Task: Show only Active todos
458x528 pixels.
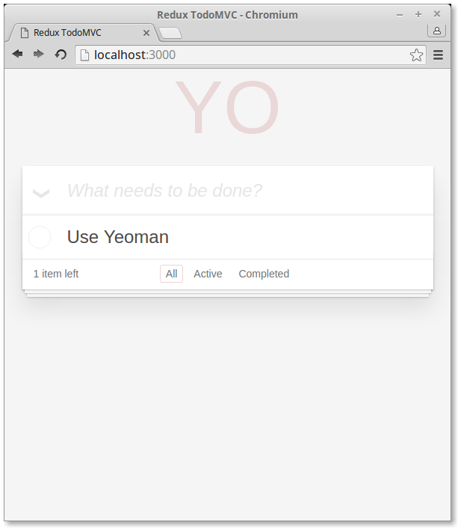Action: pos(208,274)
